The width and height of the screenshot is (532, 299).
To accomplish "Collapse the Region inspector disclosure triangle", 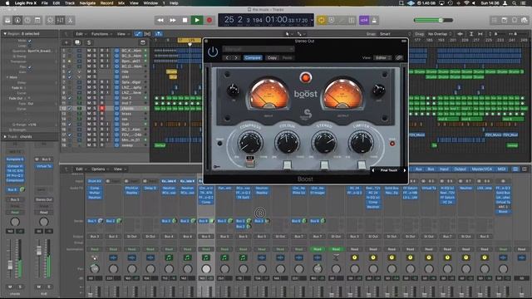I will (5, 34).
